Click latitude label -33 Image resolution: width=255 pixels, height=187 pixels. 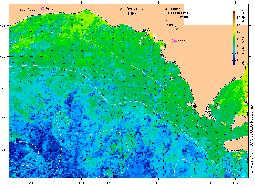tap(3, 56)
